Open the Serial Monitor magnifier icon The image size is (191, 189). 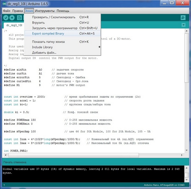click(183, 18)
